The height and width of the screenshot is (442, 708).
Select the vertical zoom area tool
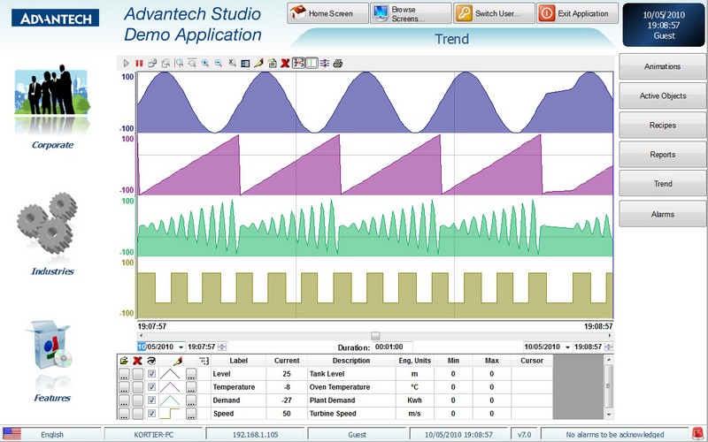(x=192, y=64)
